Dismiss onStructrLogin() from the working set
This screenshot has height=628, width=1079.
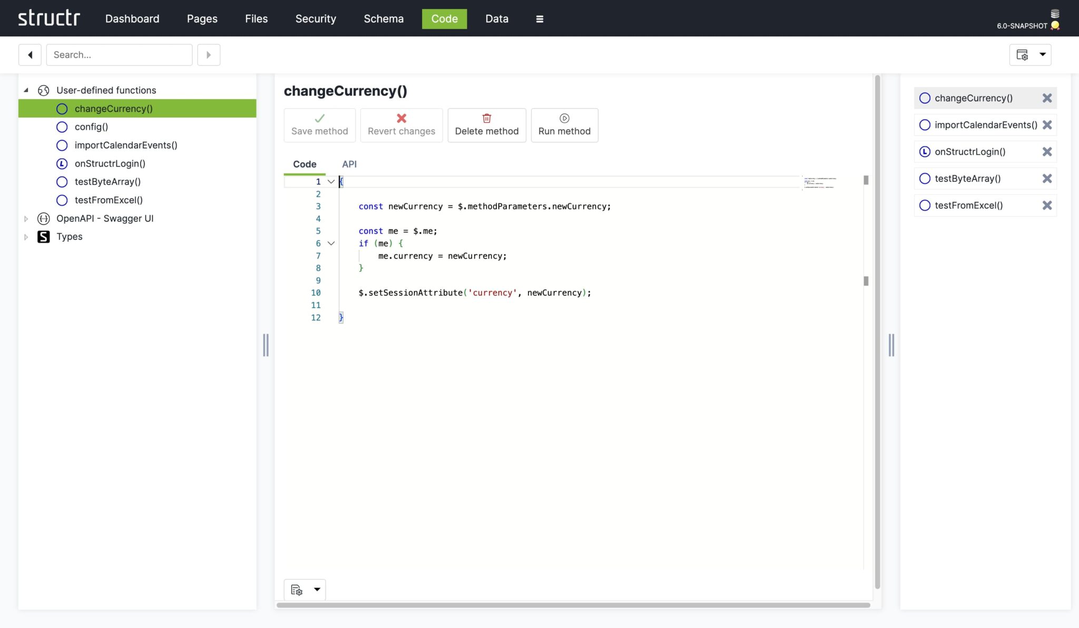[x=1047, y=152]
